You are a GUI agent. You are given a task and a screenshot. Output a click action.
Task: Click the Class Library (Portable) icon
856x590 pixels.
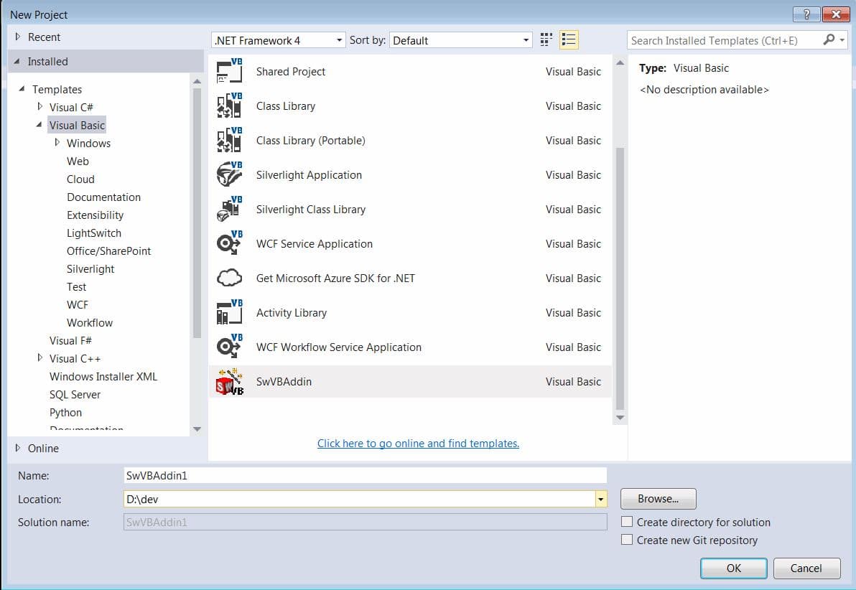point(229,140)
